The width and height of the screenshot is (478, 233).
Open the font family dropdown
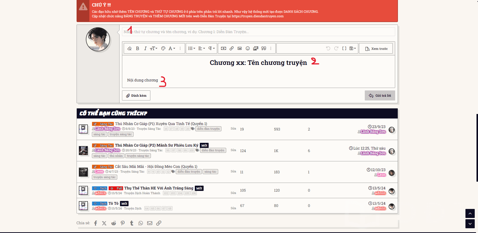pos(172,48)
